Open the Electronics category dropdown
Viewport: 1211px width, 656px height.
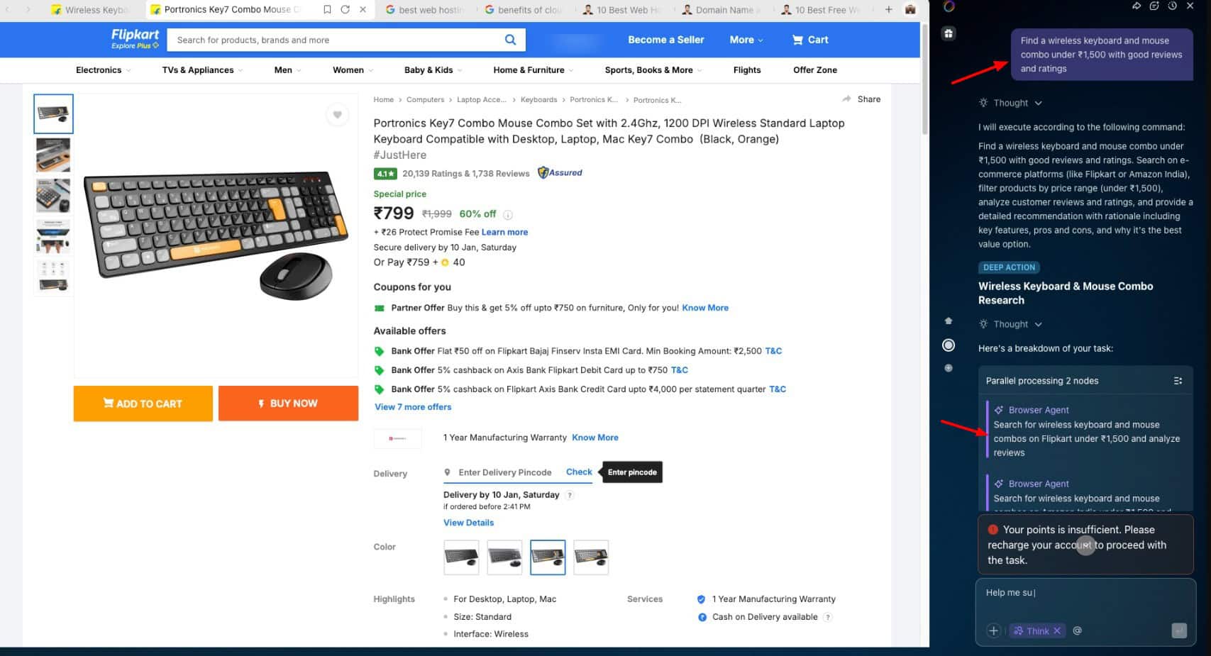[104, 70]
